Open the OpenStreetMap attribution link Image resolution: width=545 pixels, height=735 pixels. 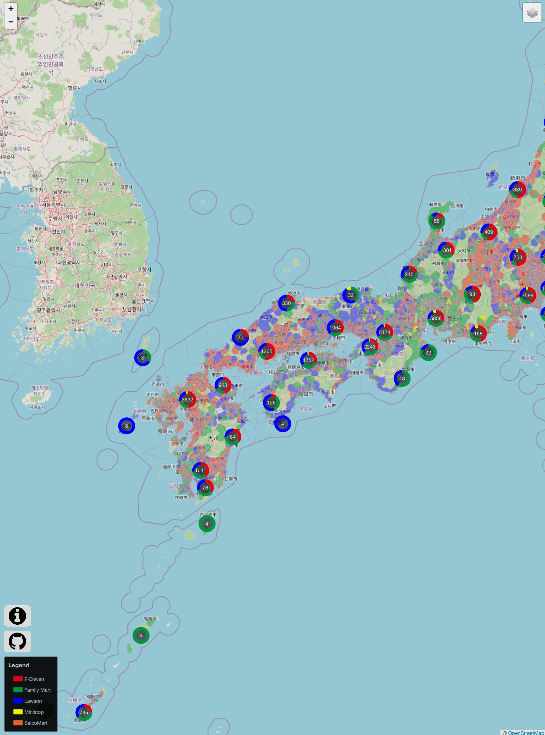[x=526, y=733]
